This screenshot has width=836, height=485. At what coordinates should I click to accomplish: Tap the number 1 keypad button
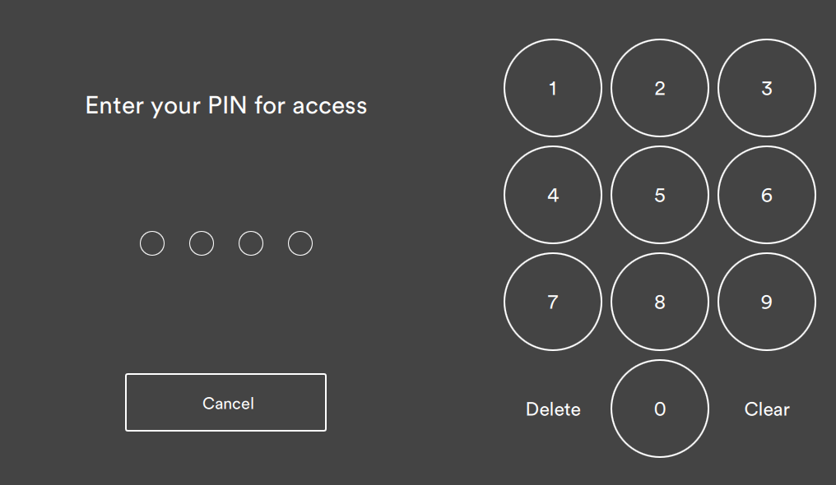click(552, 88)
